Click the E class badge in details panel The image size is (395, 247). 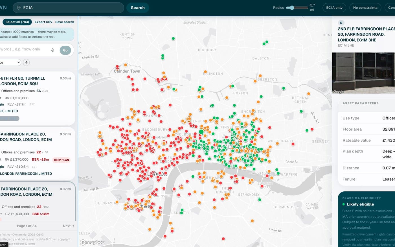click(341, 23)
